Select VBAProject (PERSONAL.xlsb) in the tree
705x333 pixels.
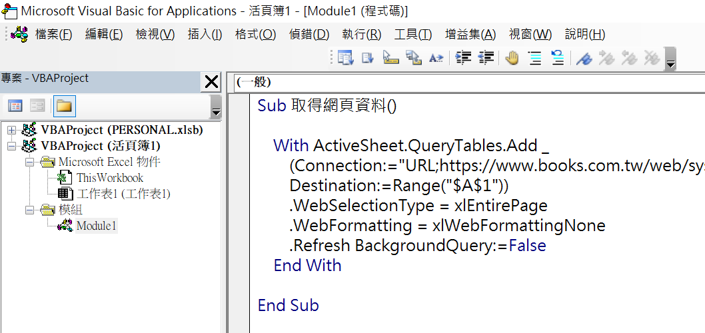coord(122,131)
